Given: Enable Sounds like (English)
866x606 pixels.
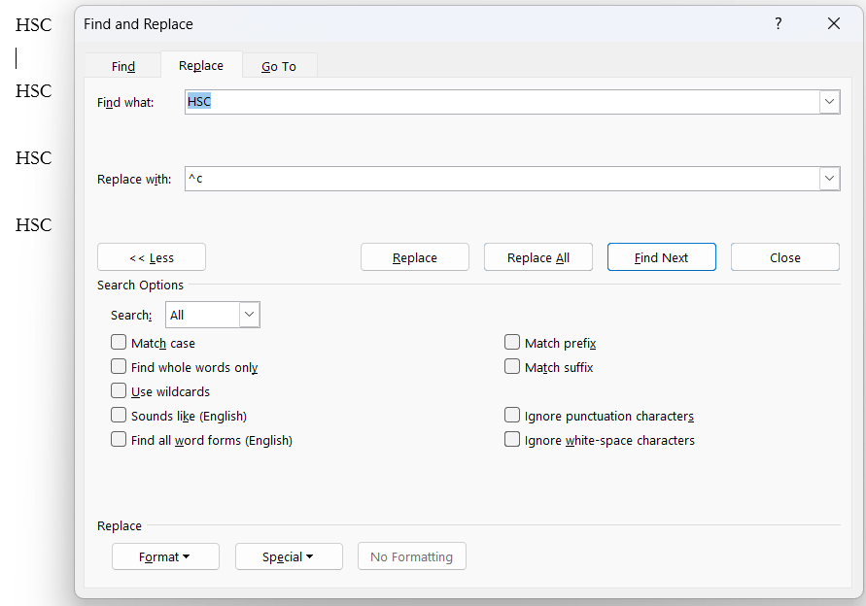Looking at the screenshot, I should click(x=119, y=415).
